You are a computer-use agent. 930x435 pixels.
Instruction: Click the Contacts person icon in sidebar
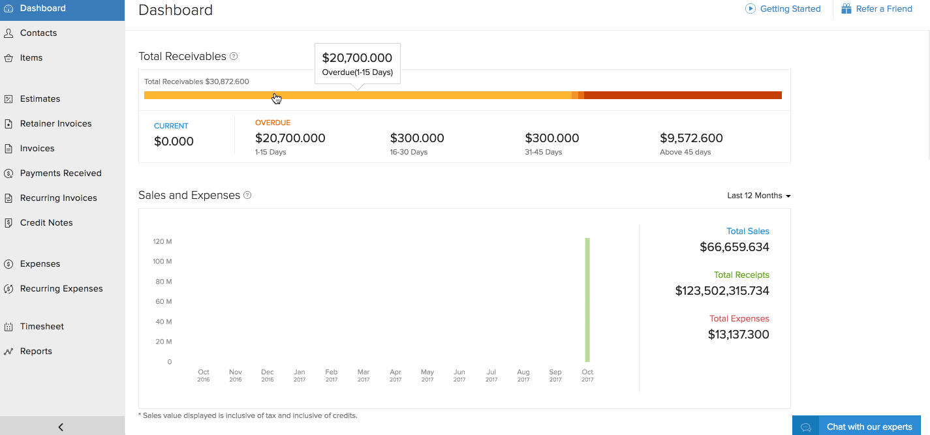pyautogui.click(x=8, y=33)
